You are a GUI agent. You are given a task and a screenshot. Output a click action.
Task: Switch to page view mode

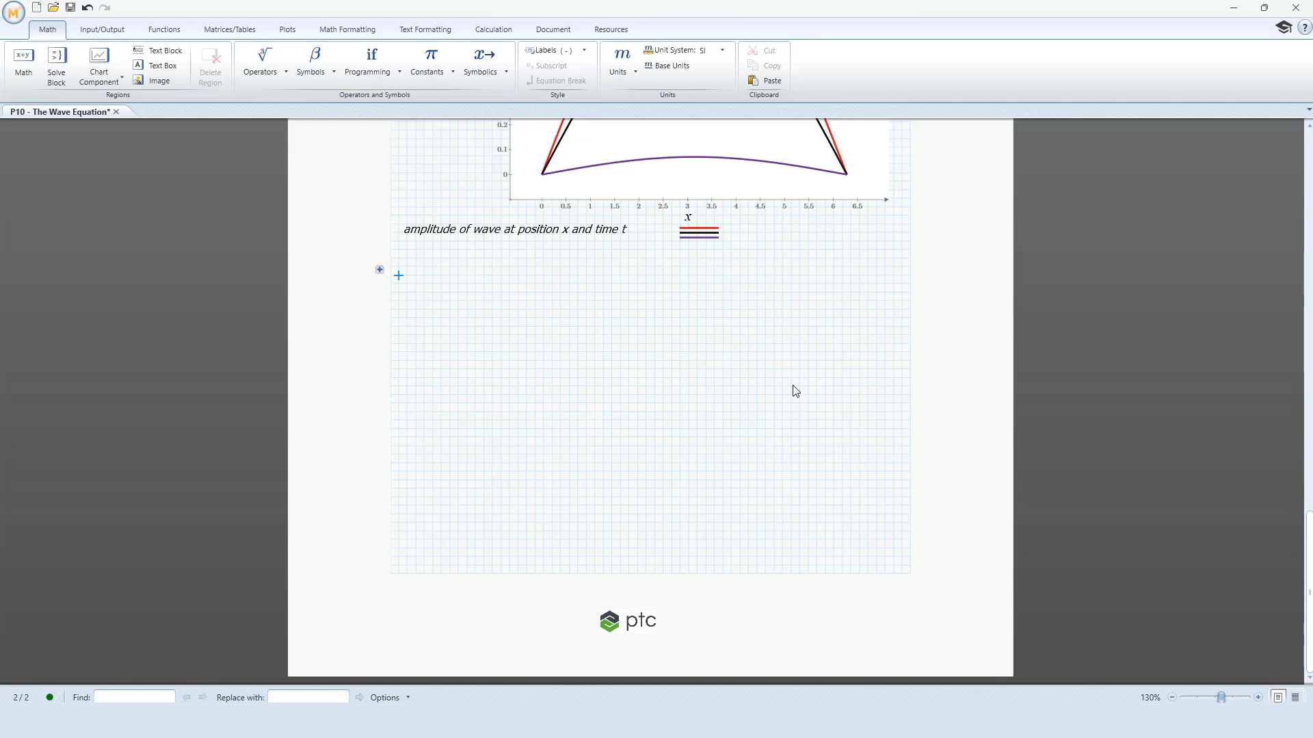point(1277,697)
